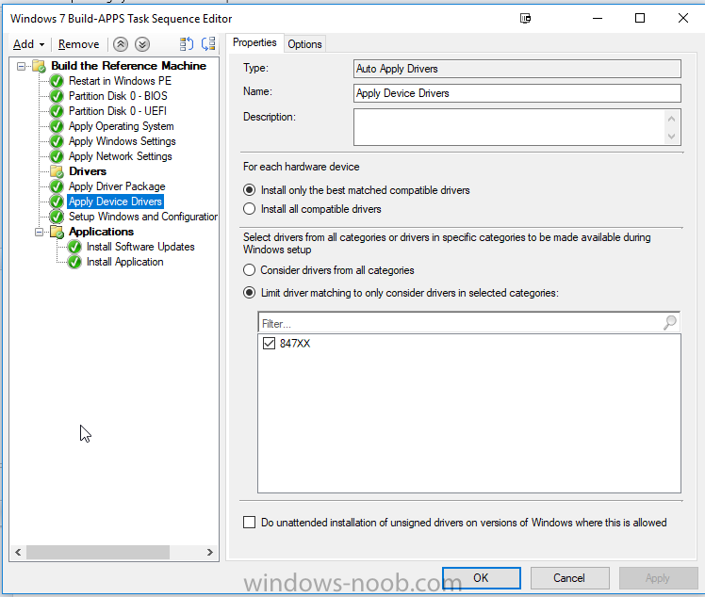
Task: Uncheck the 847XX driver category checkbox
Action: tap(269, 344)
